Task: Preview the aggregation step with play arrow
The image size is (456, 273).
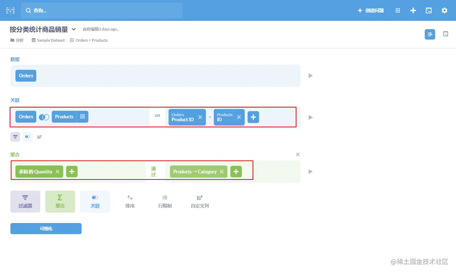Action: (x=310, y=172)
